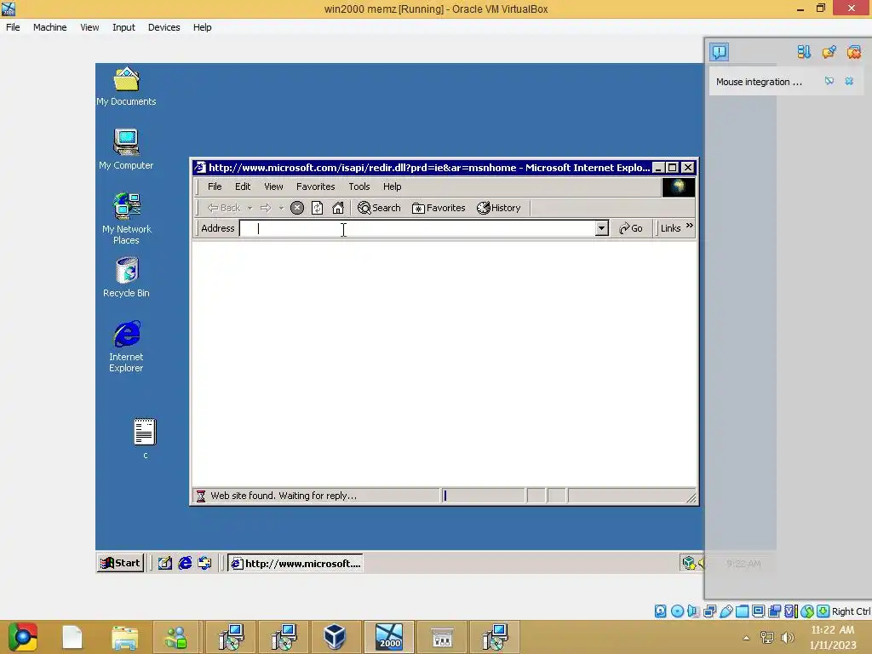Click the Back button in Internet Explorer
872x654 pixels.
coord(224,208)
